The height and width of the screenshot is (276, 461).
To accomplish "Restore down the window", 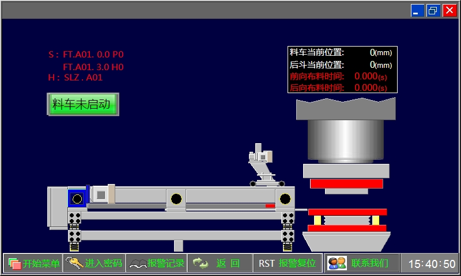I will [433, 10].
